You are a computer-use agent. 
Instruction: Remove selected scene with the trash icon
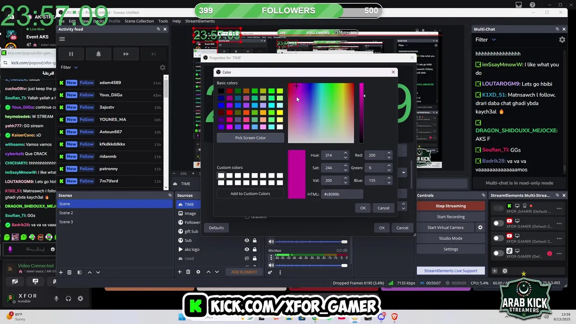[x=69, y=272]
